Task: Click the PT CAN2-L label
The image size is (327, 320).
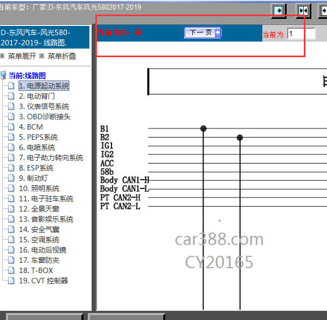Action: click(120, 206)
